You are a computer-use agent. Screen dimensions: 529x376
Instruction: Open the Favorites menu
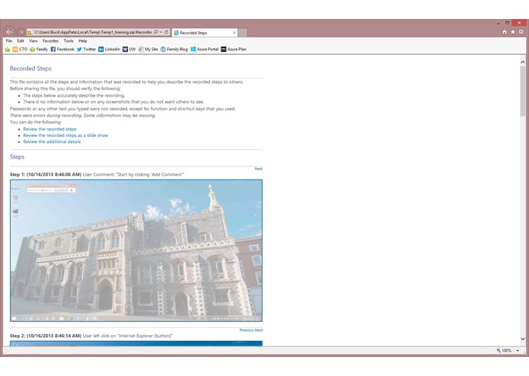[50, 41]
